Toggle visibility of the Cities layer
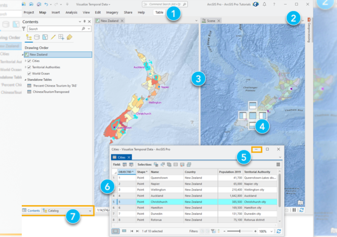 tap(29, 61)
